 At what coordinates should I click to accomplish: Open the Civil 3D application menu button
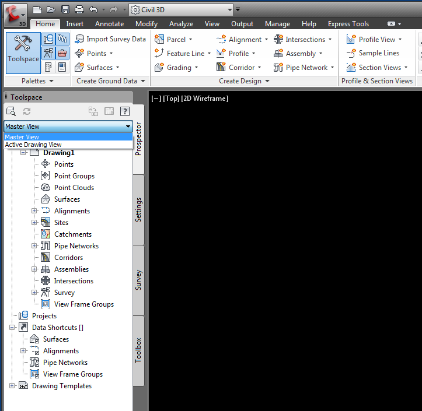point(16,15)
